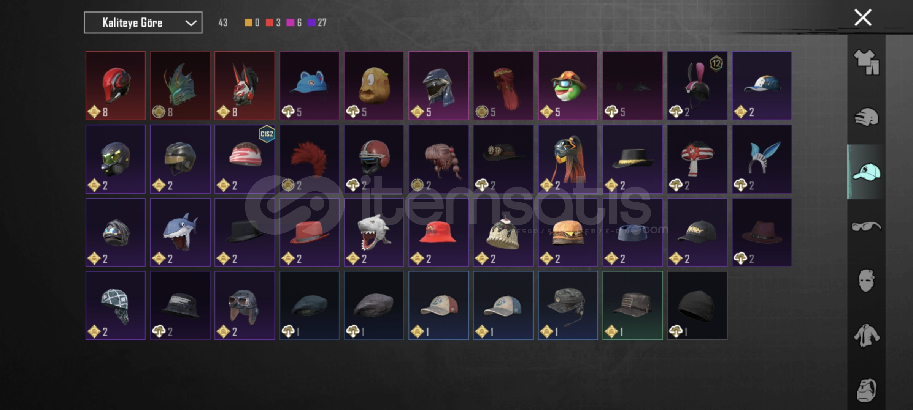
Task: Filter by the purple quality swatch
Action: tap(312, 23)
